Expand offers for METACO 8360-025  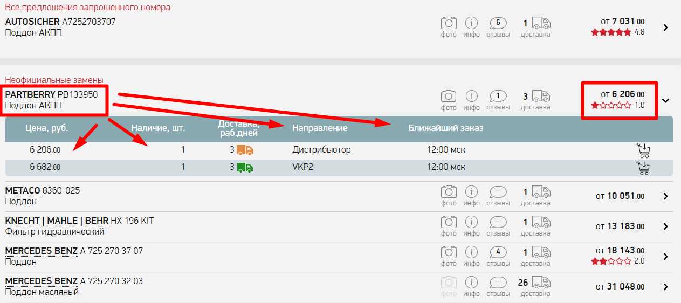pos(666,196)
